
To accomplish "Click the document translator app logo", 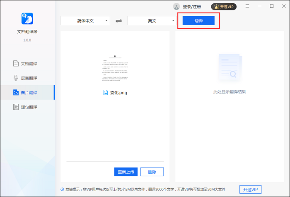I will pyautogui.click(x=27, y=18).
